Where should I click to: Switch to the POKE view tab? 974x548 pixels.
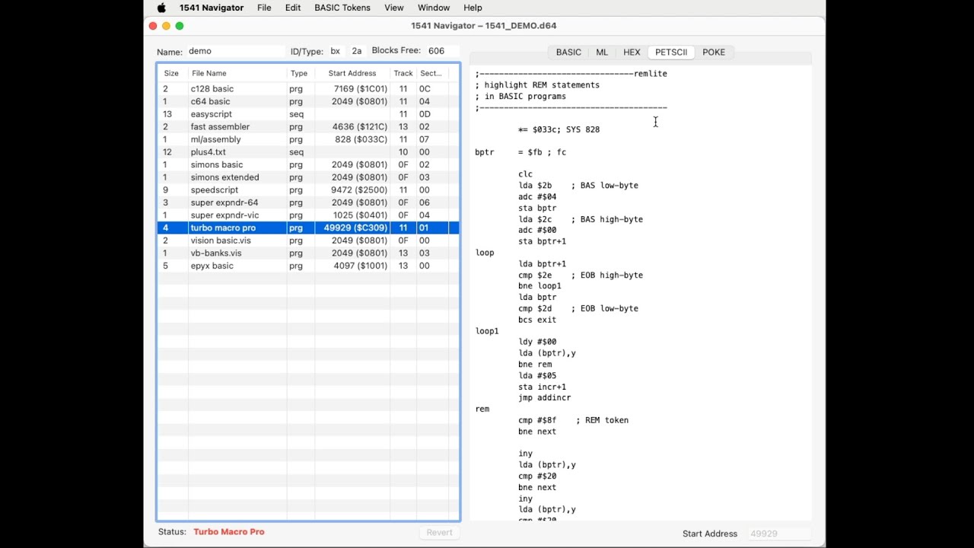(x=714, y=53)
